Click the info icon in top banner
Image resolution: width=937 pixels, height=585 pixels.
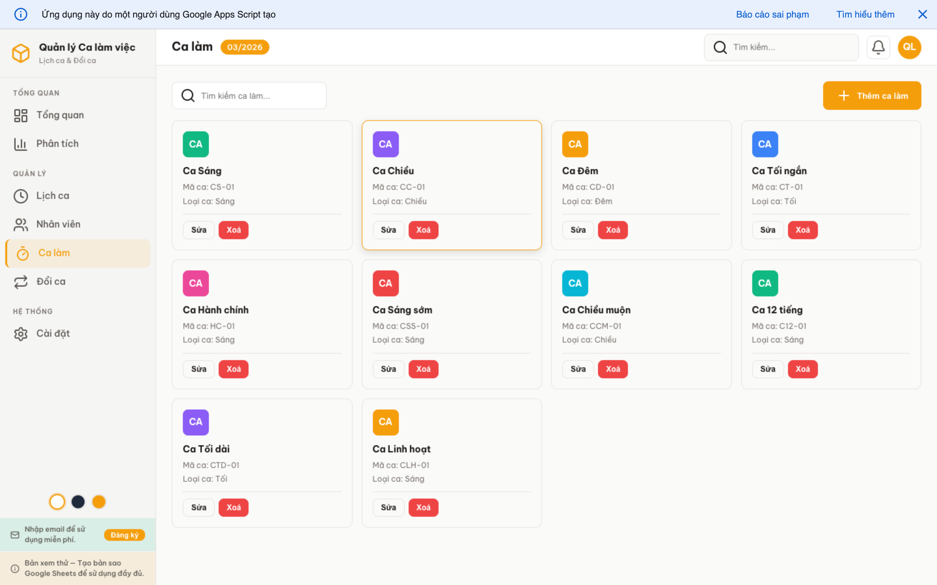[x=21, y=14]
